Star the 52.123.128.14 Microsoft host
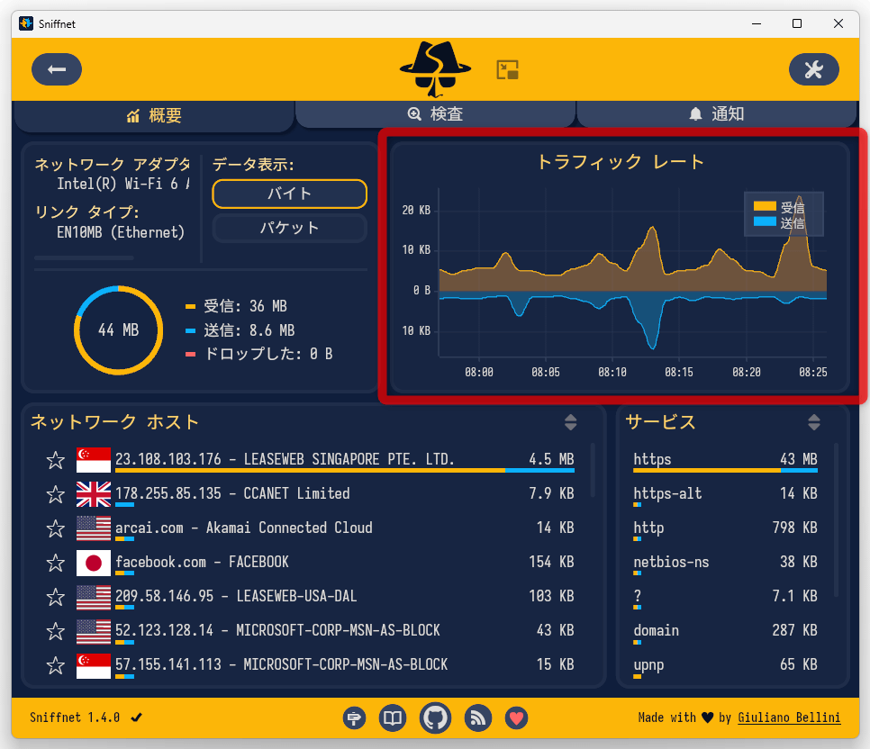The image size is (870, 749). click(x=56, y=631)
